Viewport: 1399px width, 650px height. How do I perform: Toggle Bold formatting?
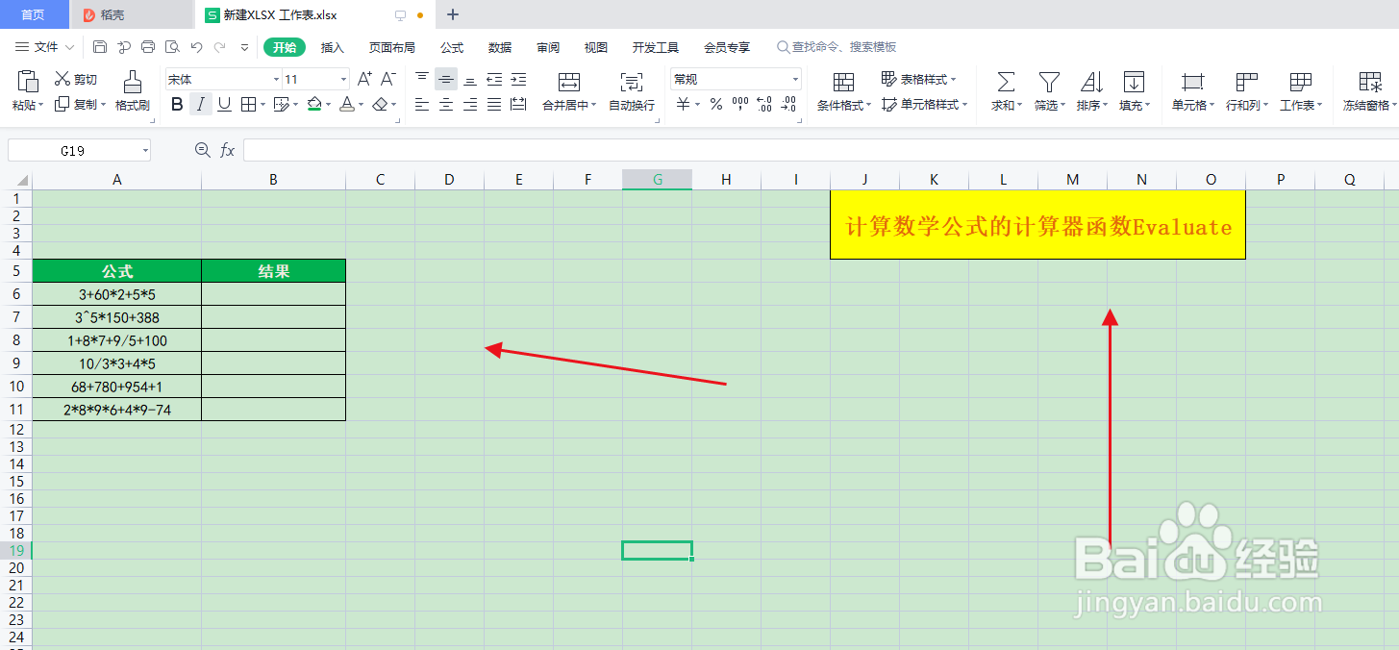(177, 105)
